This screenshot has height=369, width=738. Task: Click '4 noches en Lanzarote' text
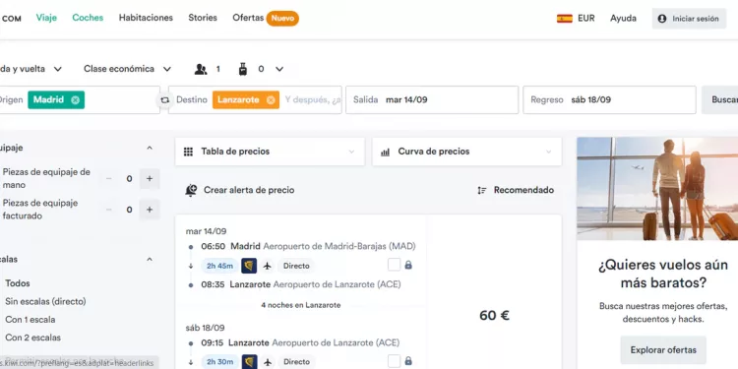301,305
